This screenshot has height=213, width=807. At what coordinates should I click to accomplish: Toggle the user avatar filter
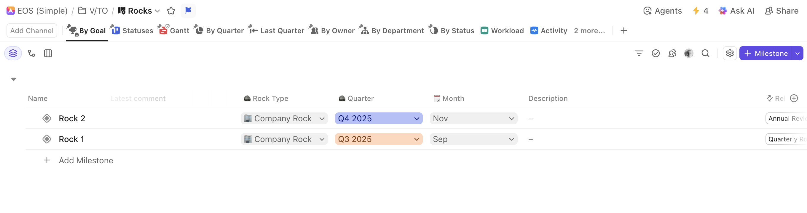tap(689, 54)
